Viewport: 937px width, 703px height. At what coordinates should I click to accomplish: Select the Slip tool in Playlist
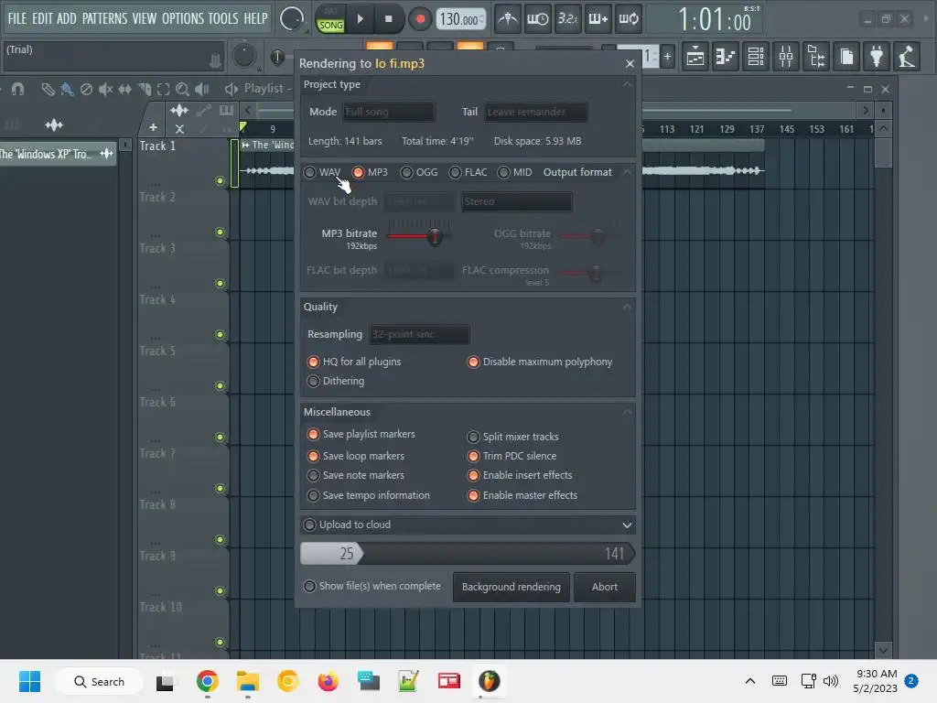pos(124,89)
